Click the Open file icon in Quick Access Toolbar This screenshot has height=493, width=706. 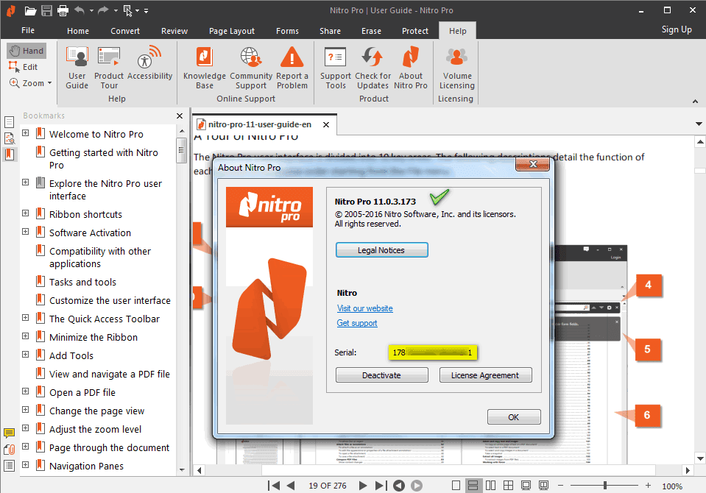tap(30, 10)
